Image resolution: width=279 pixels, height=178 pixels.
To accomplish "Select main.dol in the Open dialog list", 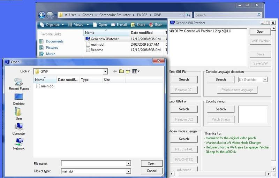I will tap(45, 86).
